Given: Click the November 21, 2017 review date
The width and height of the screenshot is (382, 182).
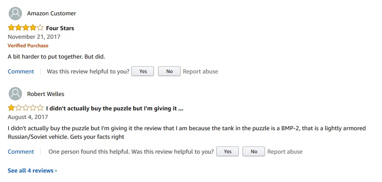Looking at the screenshot, I should pos(34,36).
